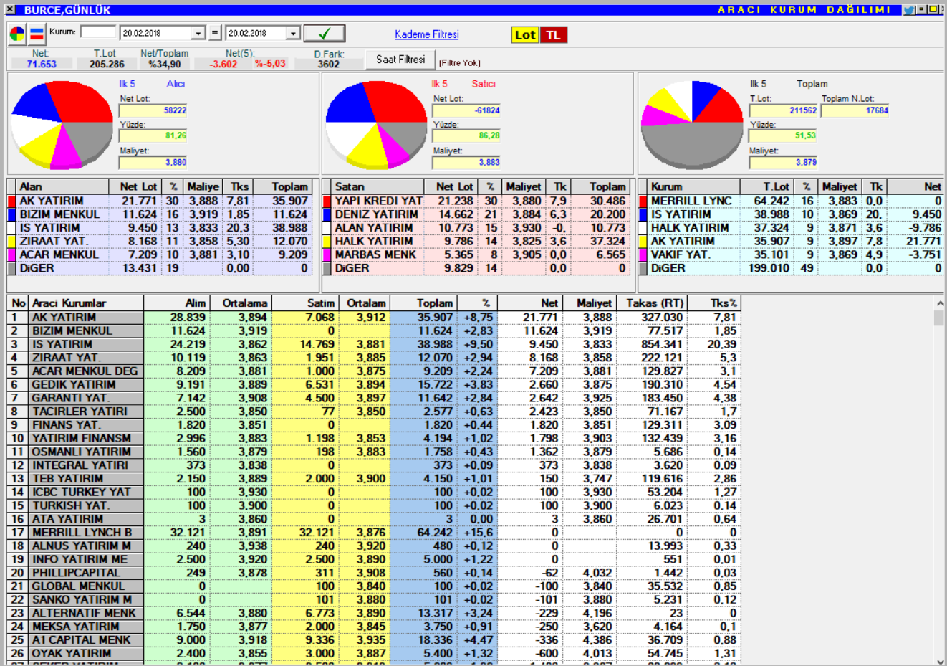Click the Araci Kurumlar column header

[x=86, y=303]
